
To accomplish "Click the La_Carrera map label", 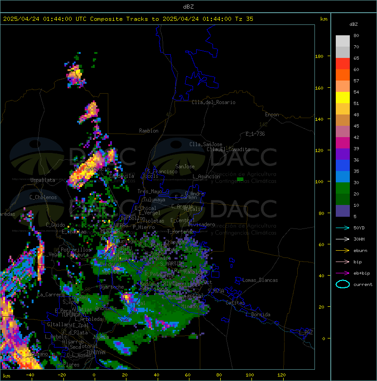I will [51, 295].
